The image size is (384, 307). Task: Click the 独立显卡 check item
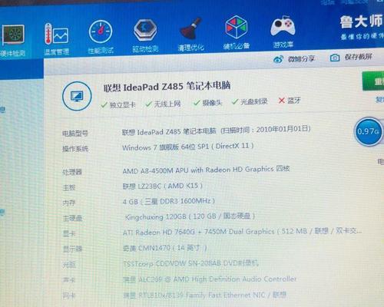click(118, 105)
